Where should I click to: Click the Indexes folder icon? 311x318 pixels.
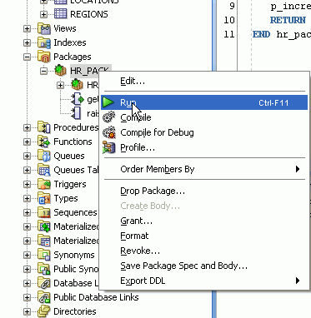[44, 42]
